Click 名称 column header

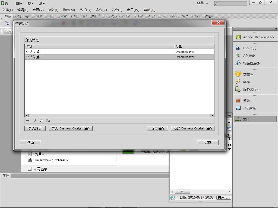[99, 47]
